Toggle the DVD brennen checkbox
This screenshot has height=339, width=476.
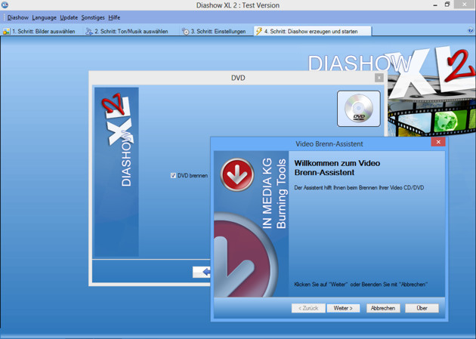tap(173, 176)
